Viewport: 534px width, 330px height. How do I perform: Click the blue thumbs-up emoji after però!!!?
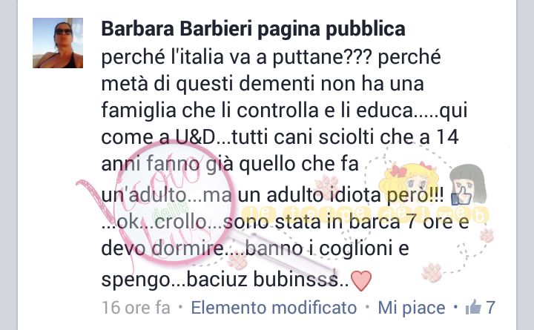461,197
